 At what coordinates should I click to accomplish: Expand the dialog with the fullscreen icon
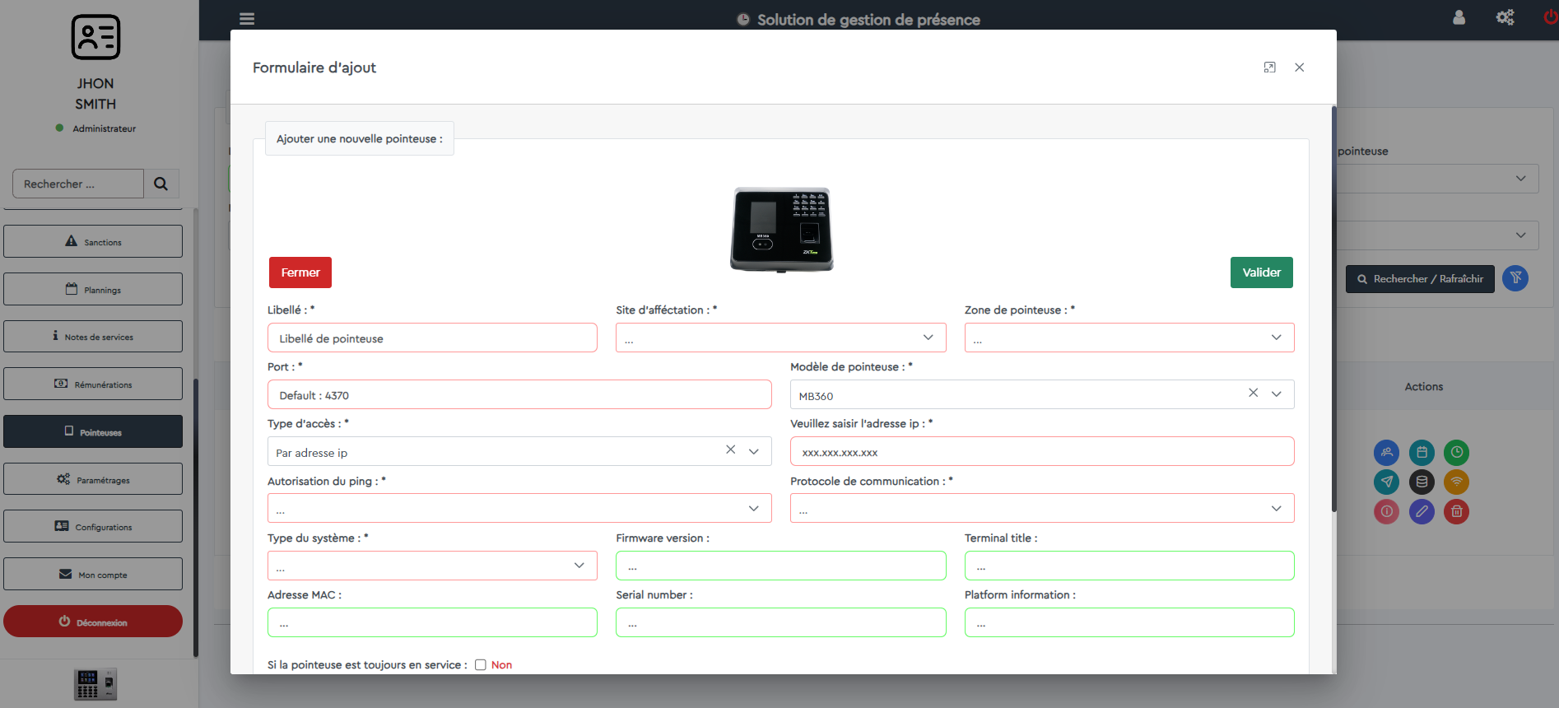1269,68
